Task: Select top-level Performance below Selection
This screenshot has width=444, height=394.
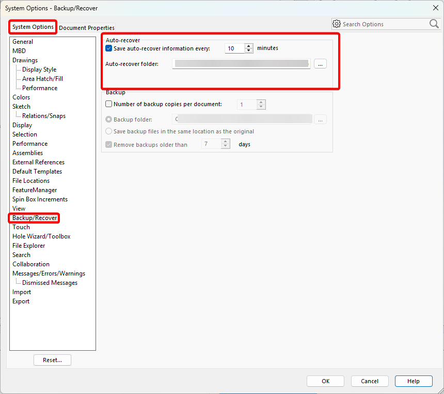Action: click(x=30, y=144)
